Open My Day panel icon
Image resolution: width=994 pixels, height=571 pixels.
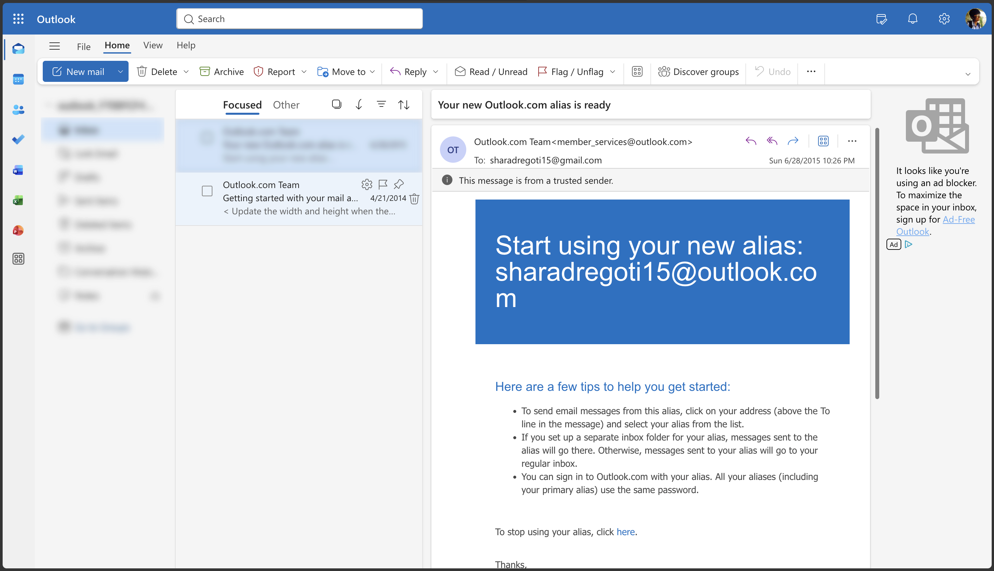click(x=882, y=19)
